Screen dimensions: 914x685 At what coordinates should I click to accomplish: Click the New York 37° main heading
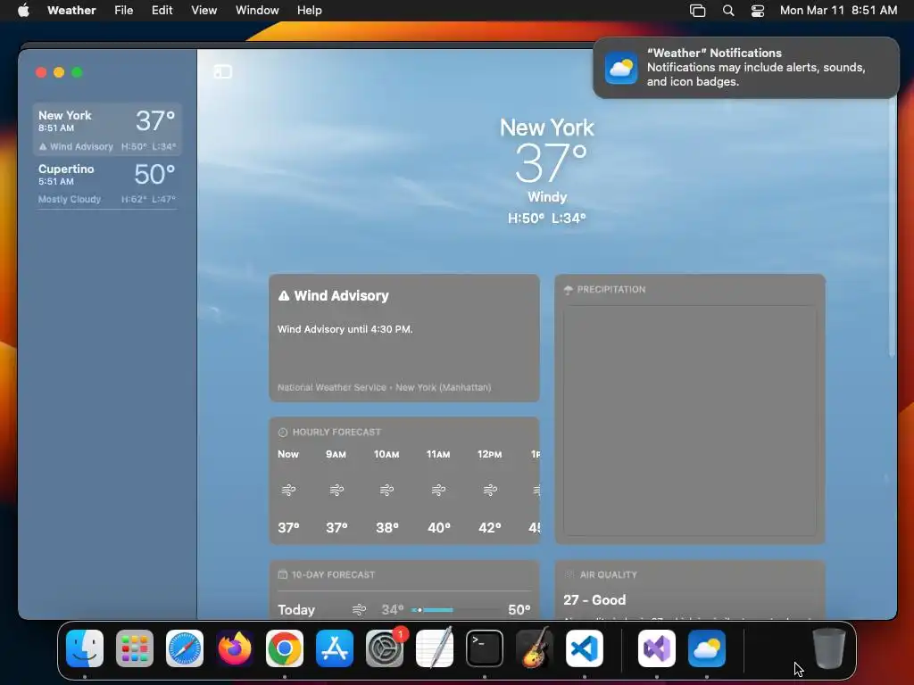(547, 150)
